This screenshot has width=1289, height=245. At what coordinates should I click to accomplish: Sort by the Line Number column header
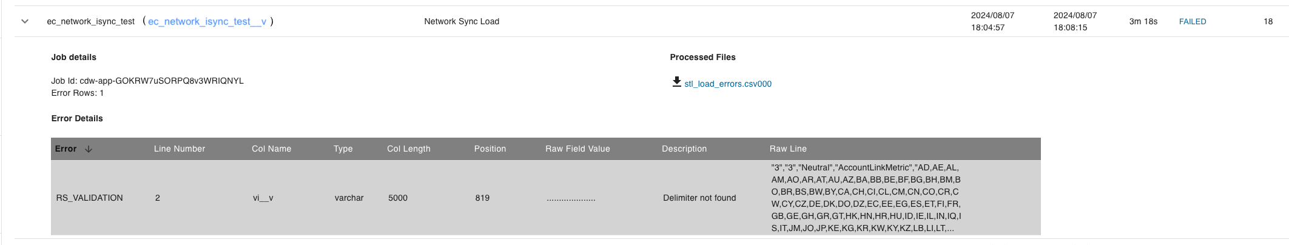(179, 149)
